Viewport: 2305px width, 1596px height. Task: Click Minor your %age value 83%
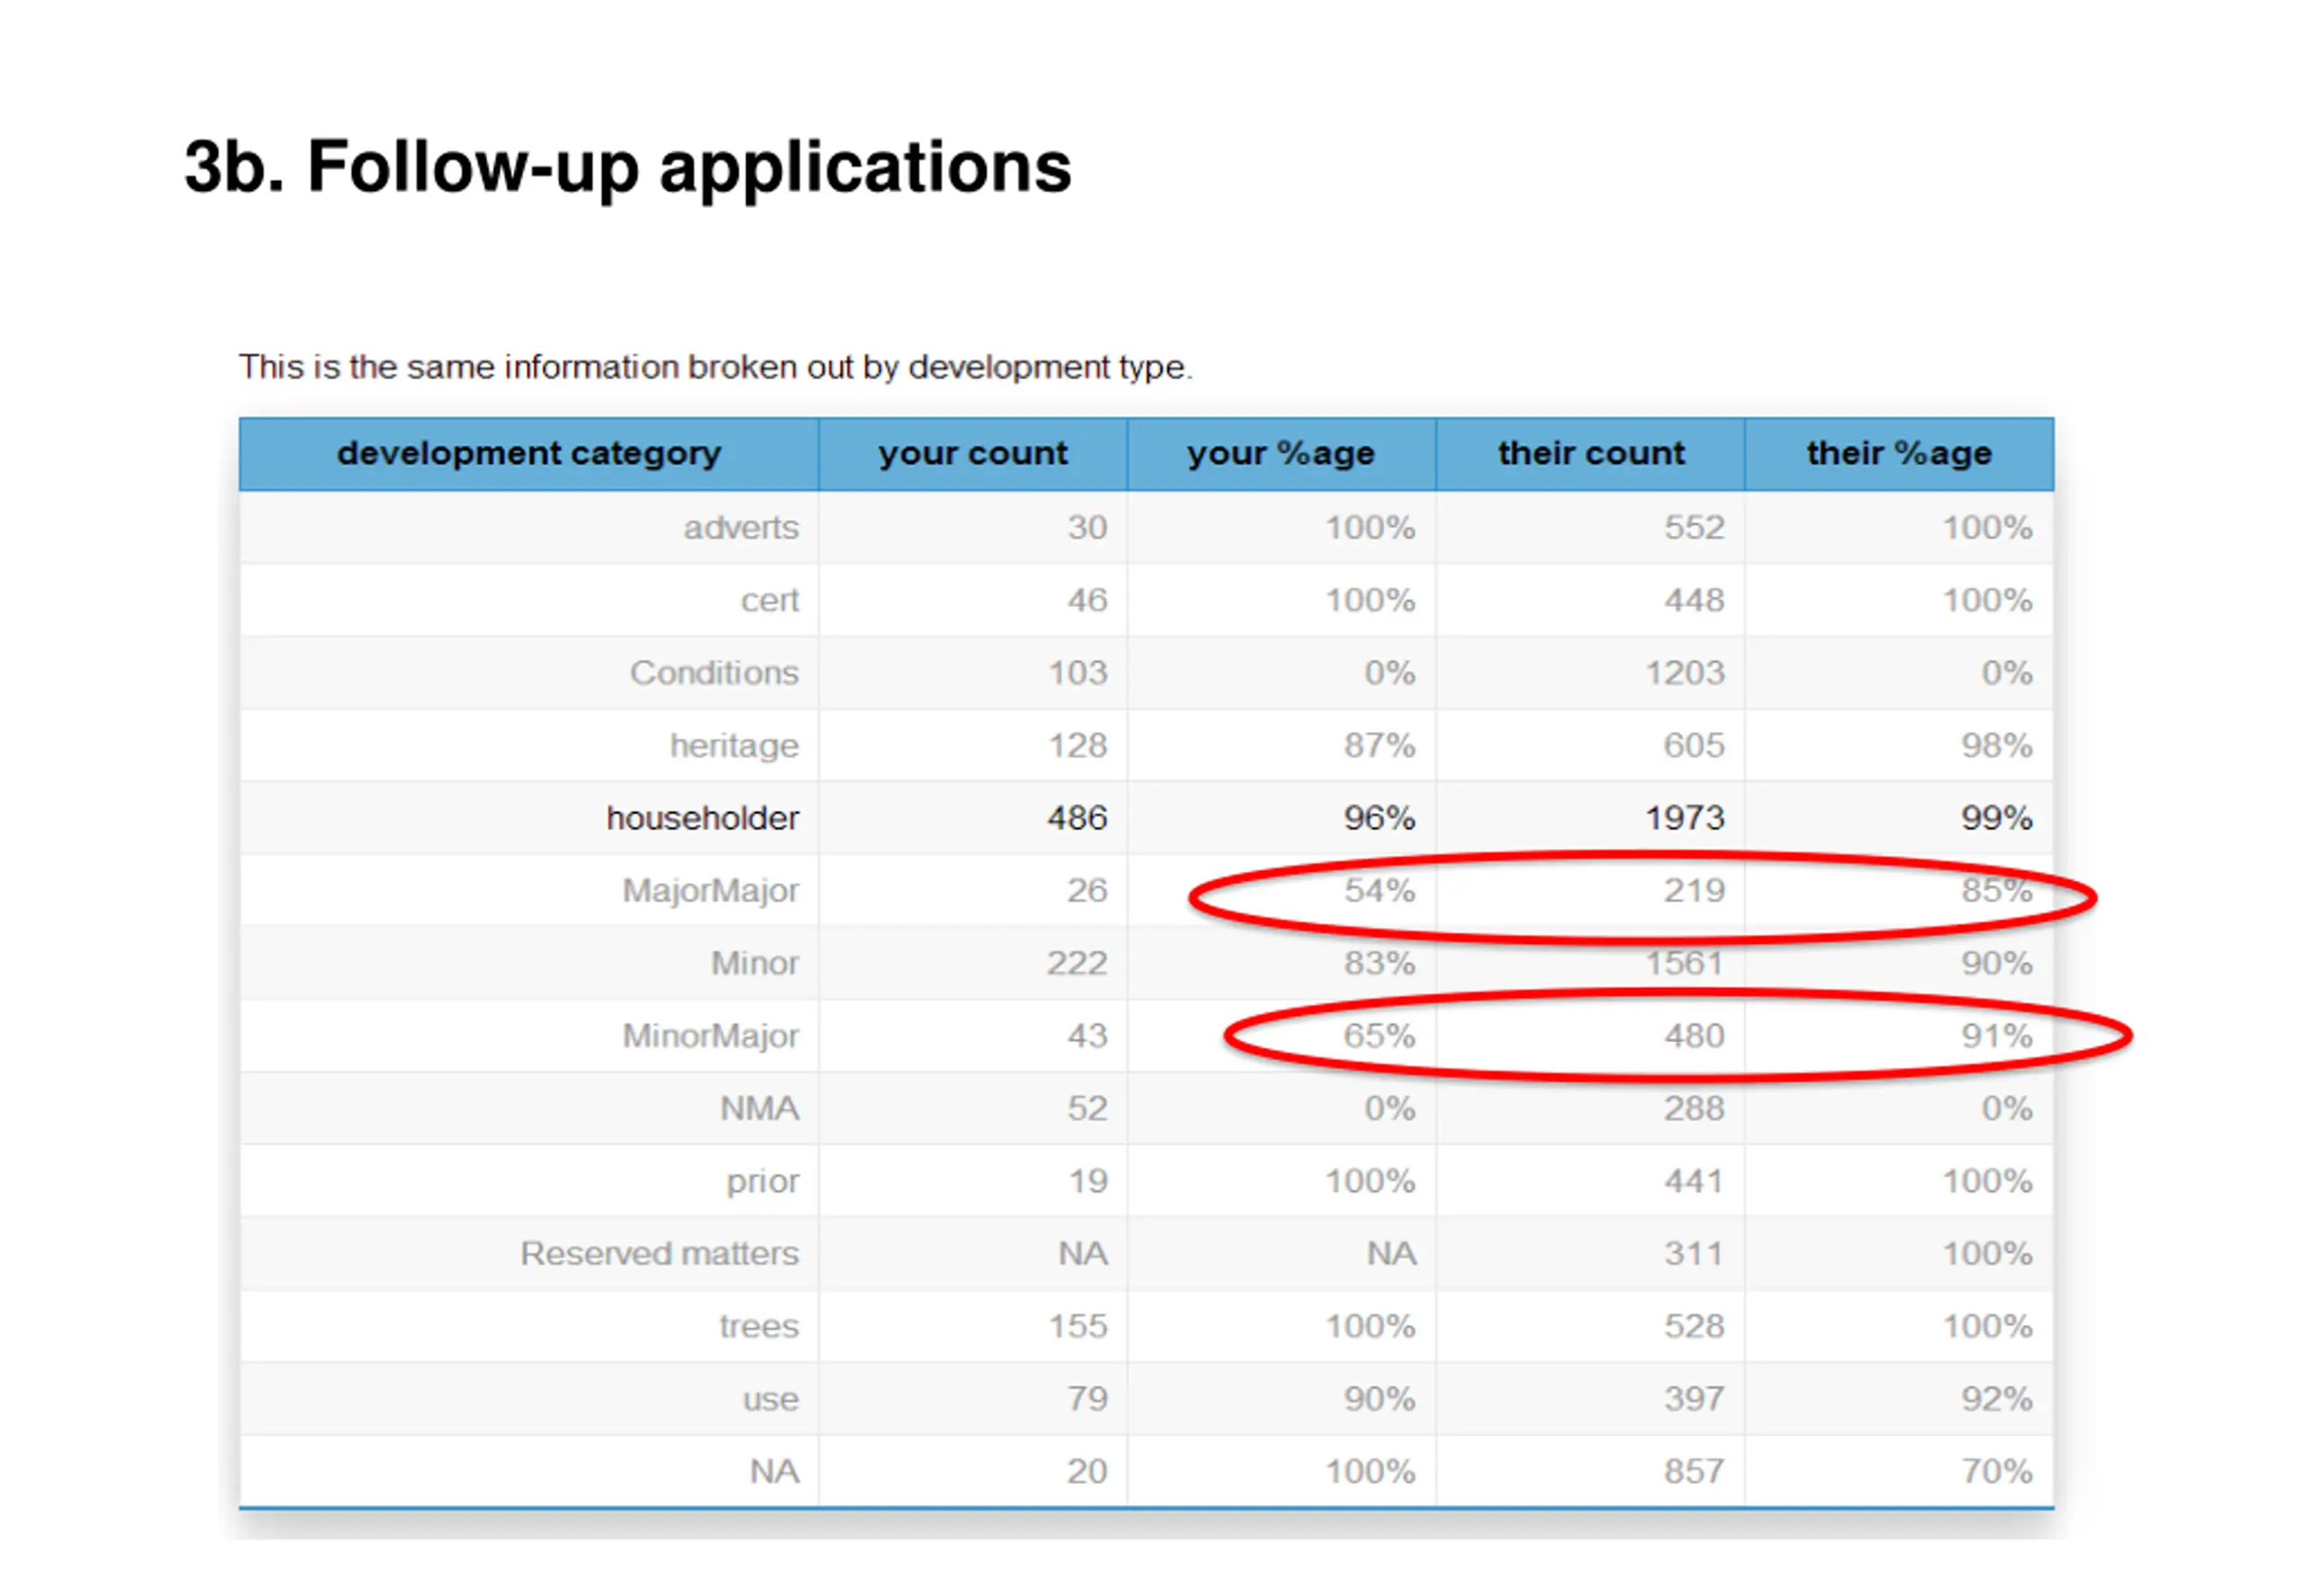pos(1378,963)
